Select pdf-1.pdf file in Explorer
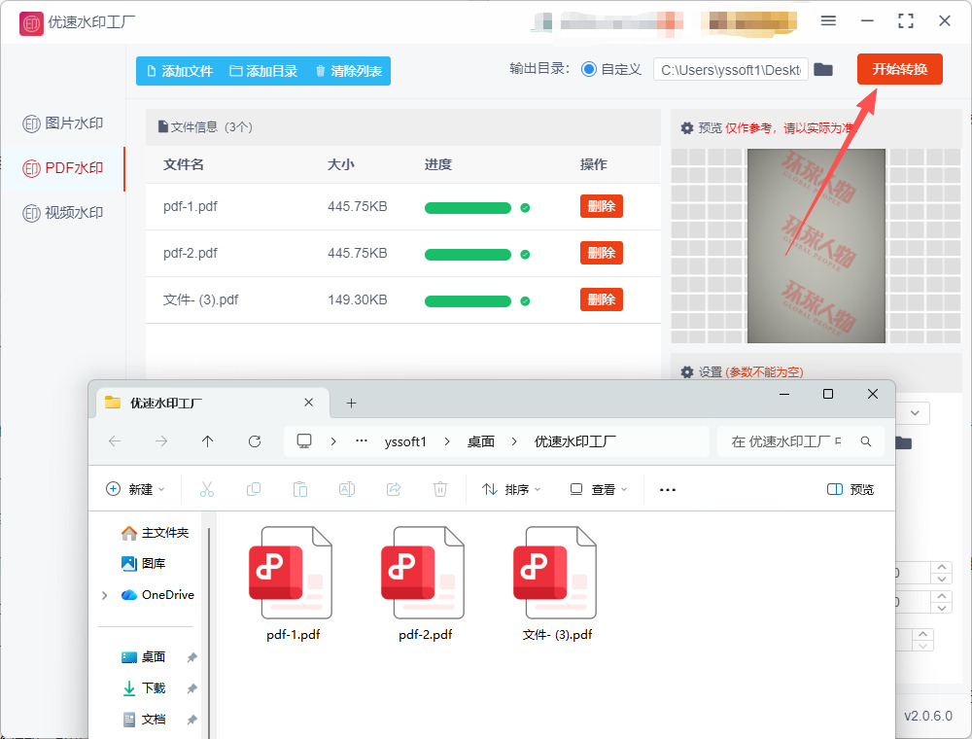972x739 pixels. tap(293, 582)
